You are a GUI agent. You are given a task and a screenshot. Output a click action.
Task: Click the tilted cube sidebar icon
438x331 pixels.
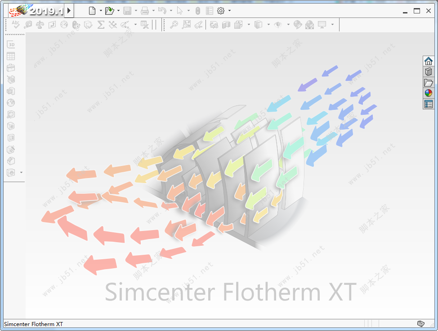pos(11,161)
